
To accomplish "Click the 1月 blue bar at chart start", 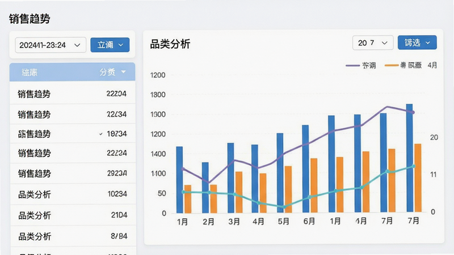I will pyautogui.click(x=179, y=180).
